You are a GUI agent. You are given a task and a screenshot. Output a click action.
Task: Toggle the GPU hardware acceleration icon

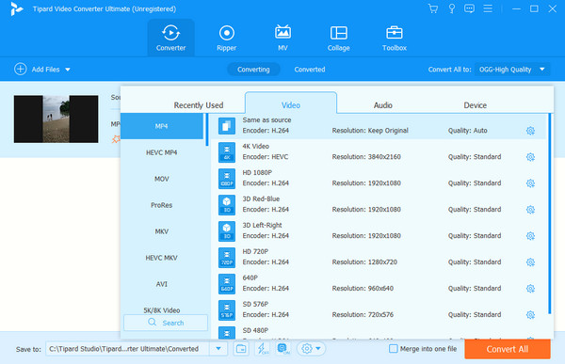point(283,349)
